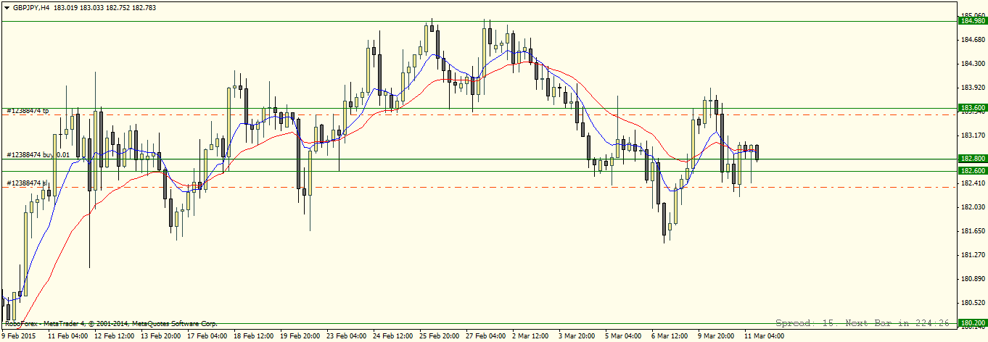Click the 183.600 green price level tag
988x342 pixels.
[x=973, y=107]
